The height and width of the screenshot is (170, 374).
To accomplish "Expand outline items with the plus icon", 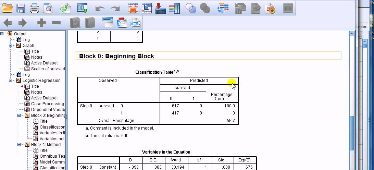I will pyautogui.click(x=41, y=23).
